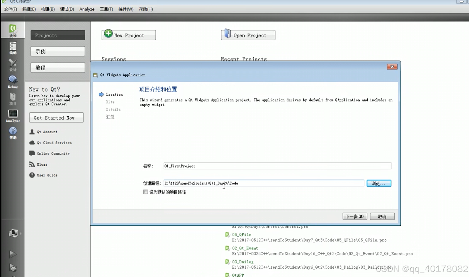Click the 项目介绍和位置 heading
This screenshot has height=277, width=469.
[x=158, y=89]
